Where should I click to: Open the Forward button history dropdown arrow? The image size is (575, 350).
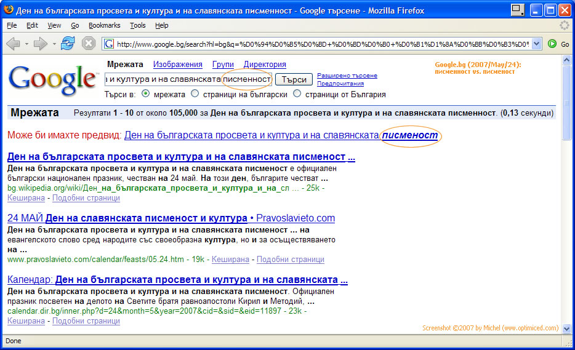click(x=54, y=44)
